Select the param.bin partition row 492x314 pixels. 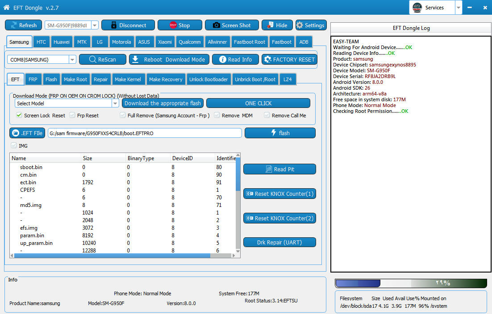[123, 235]
